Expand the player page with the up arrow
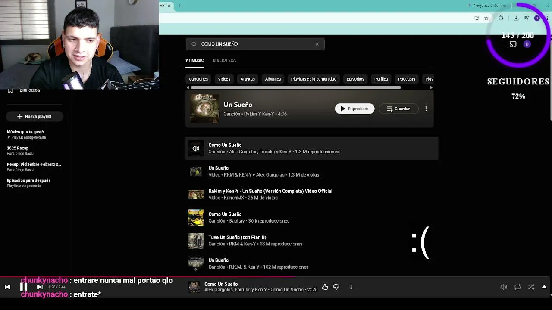 pyautogui.click(x=544, y=287)
